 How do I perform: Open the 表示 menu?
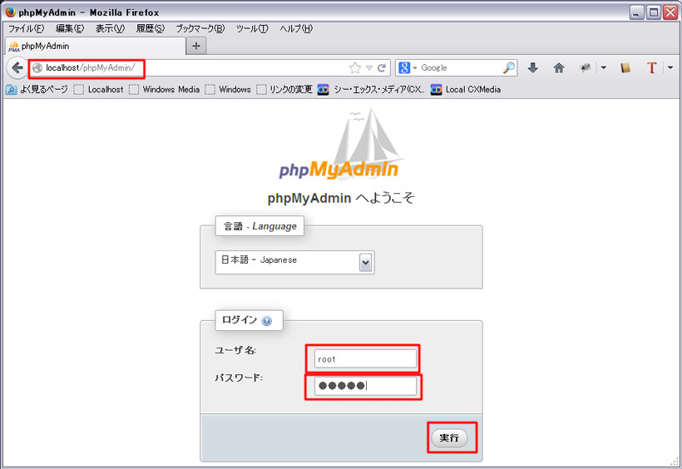click(110, 29)
